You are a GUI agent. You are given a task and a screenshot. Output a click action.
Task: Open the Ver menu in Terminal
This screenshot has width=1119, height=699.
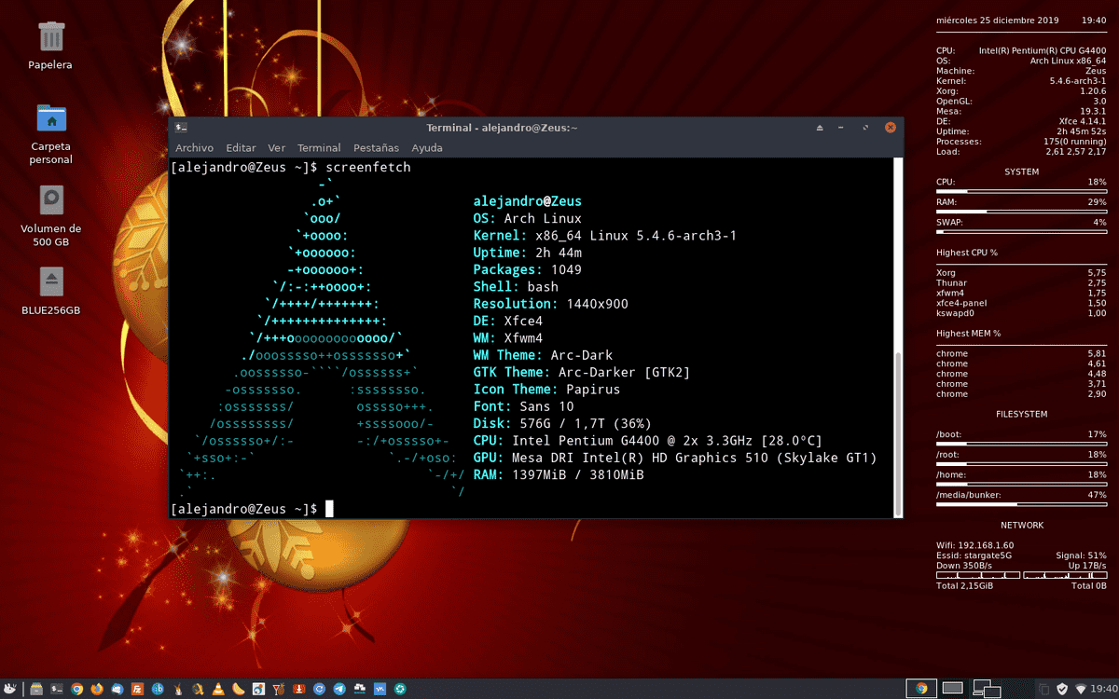point(277,148)
